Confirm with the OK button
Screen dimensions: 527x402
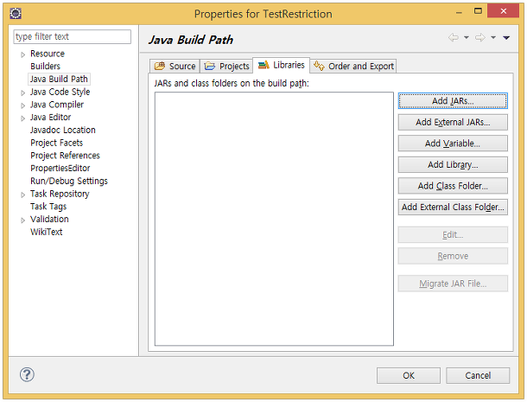(x=409, y=375)
